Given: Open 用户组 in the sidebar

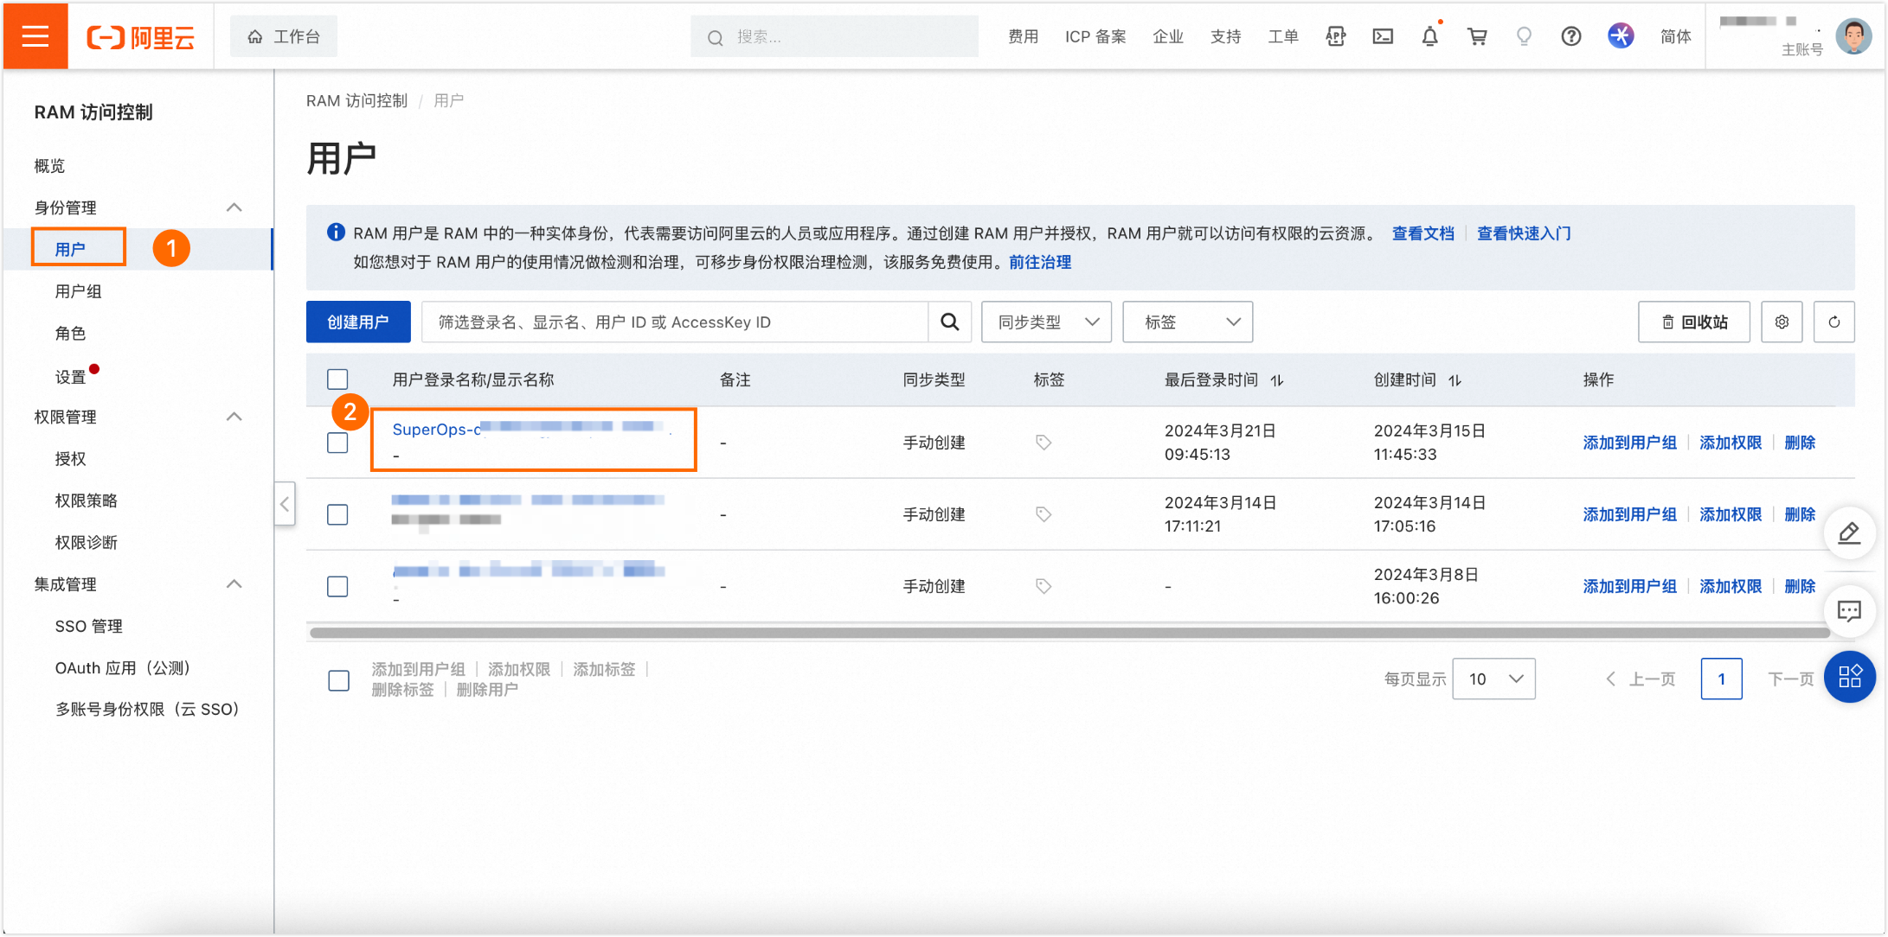Looking at the screenshot, I should pos(79,291).
